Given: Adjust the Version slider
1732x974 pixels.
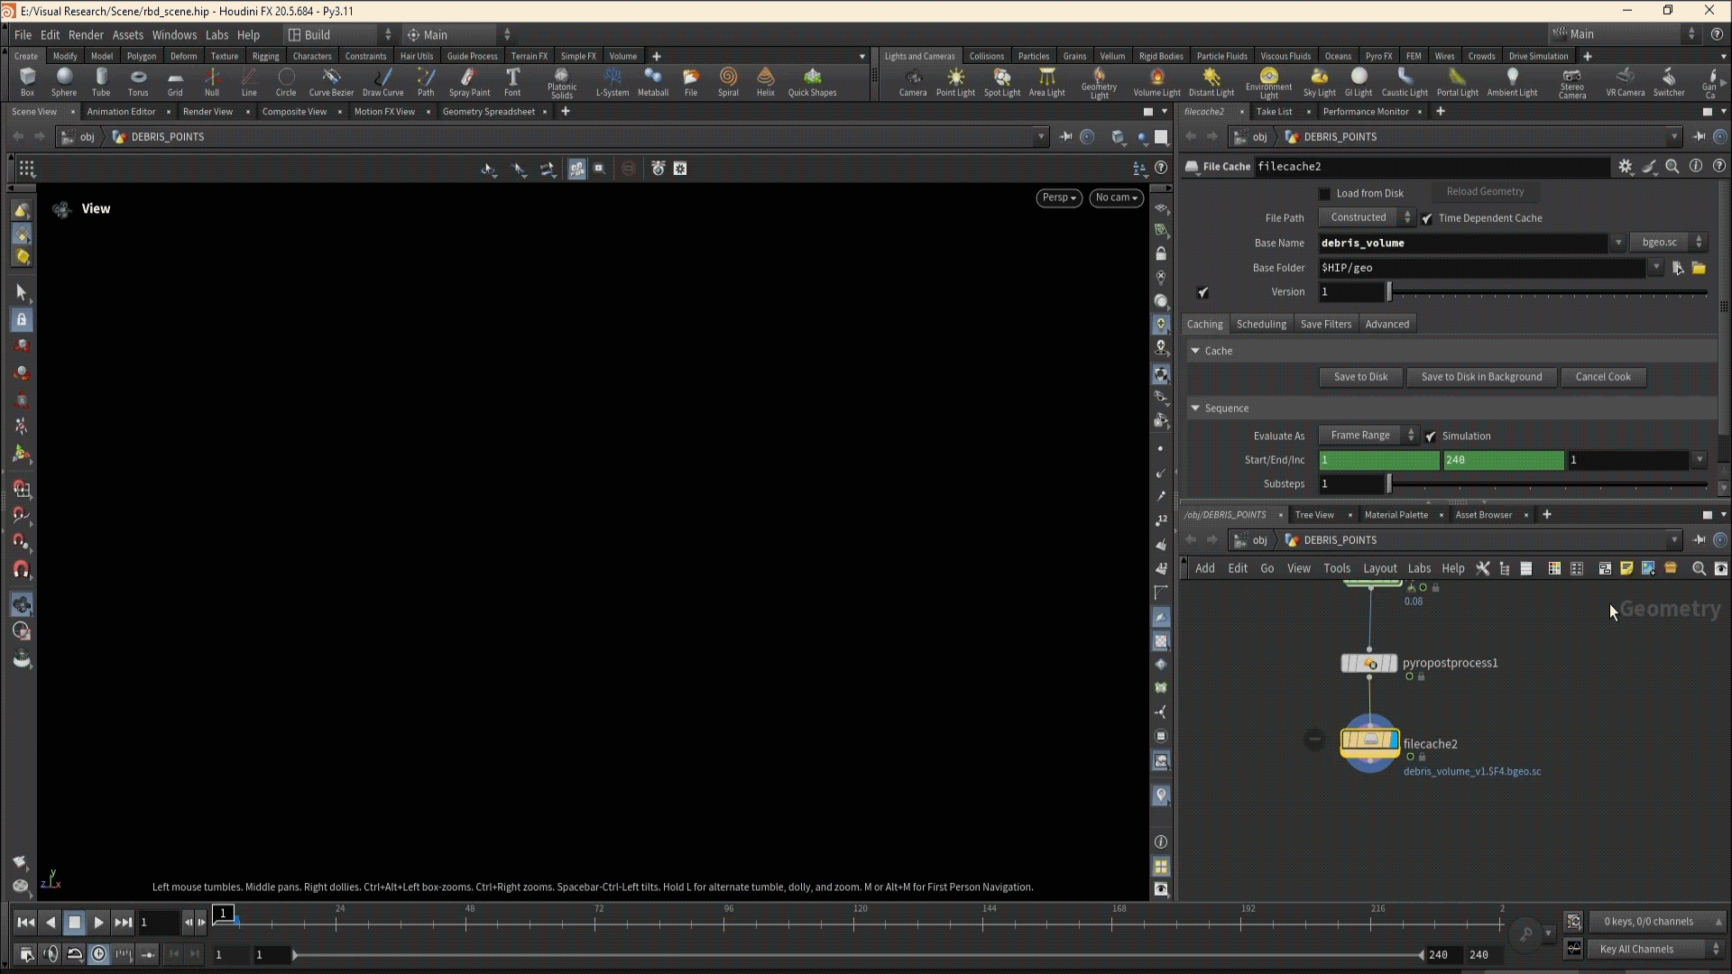Looking at the screenshot, I should pos(1390,292).
